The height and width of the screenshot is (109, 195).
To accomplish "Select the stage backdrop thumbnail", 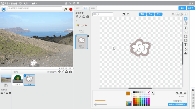I will [6, 79].
